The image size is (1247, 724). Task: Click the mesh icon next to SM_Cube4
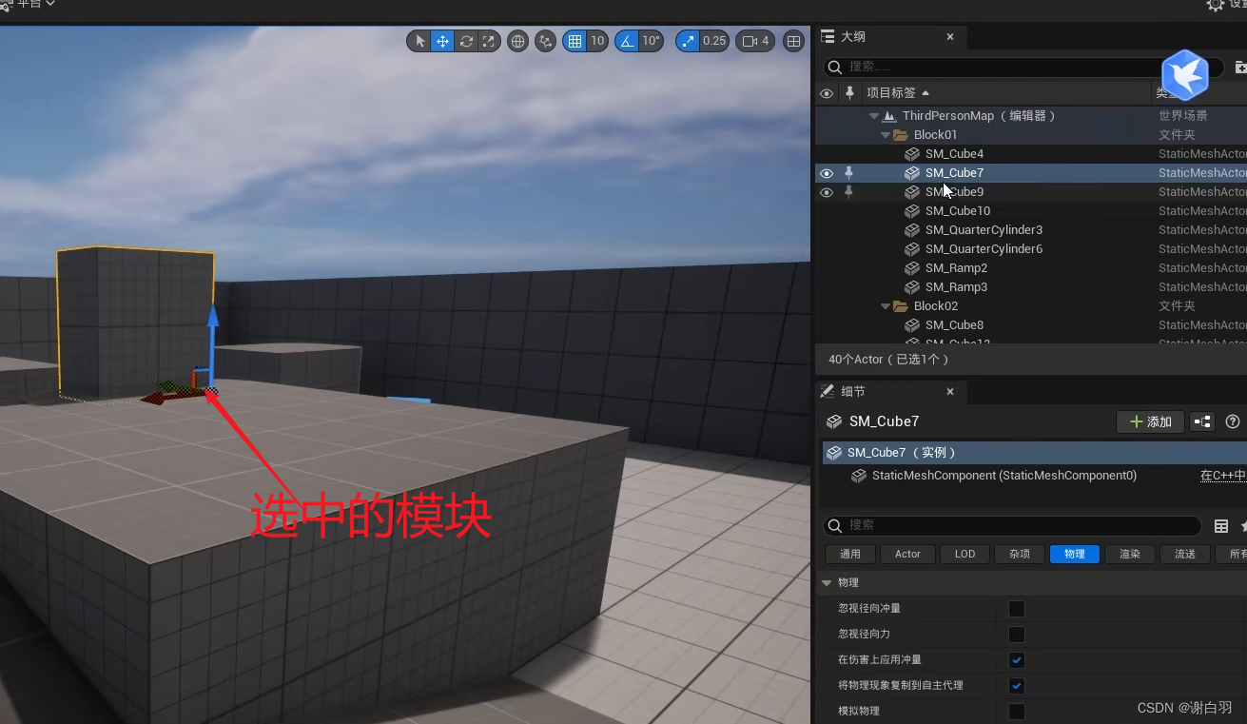[911, 153]
